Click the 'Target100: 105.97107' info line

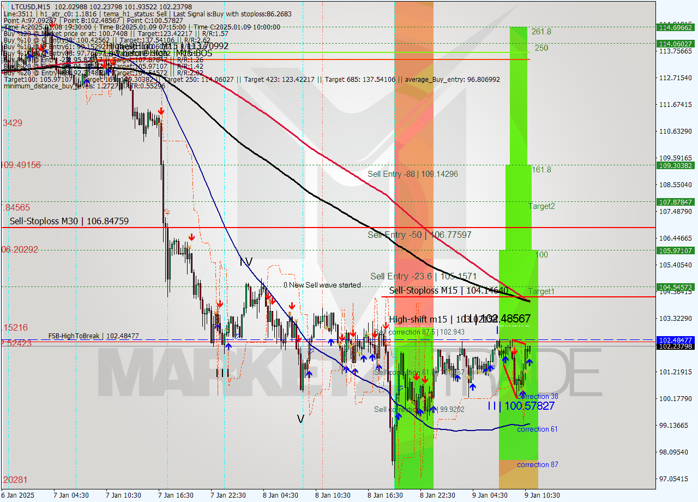tap(251, 80)
